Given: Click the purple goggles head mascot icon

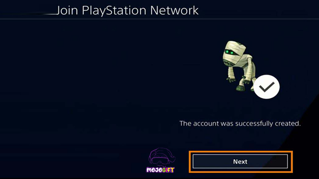Looking at the screenshot, I should [162, 157].
